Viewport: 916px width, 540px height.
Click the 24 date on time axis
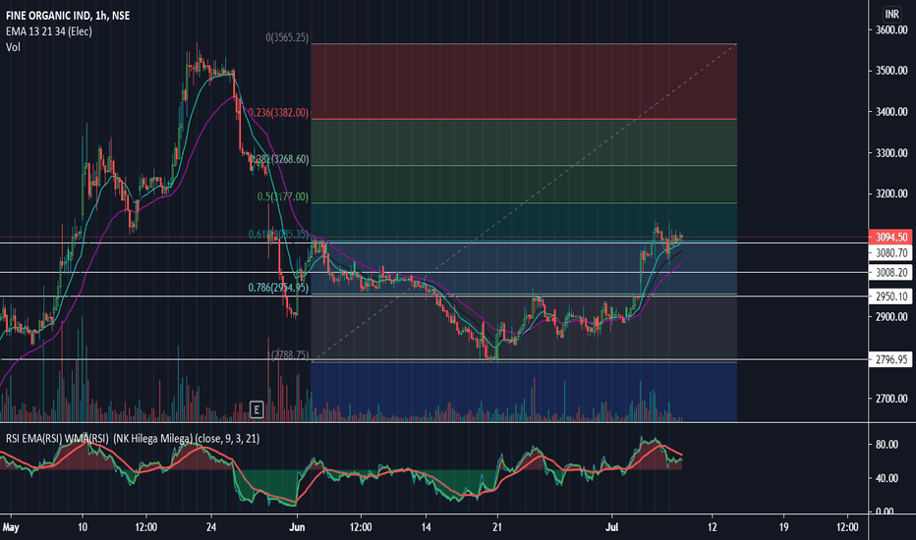(211, 527)
